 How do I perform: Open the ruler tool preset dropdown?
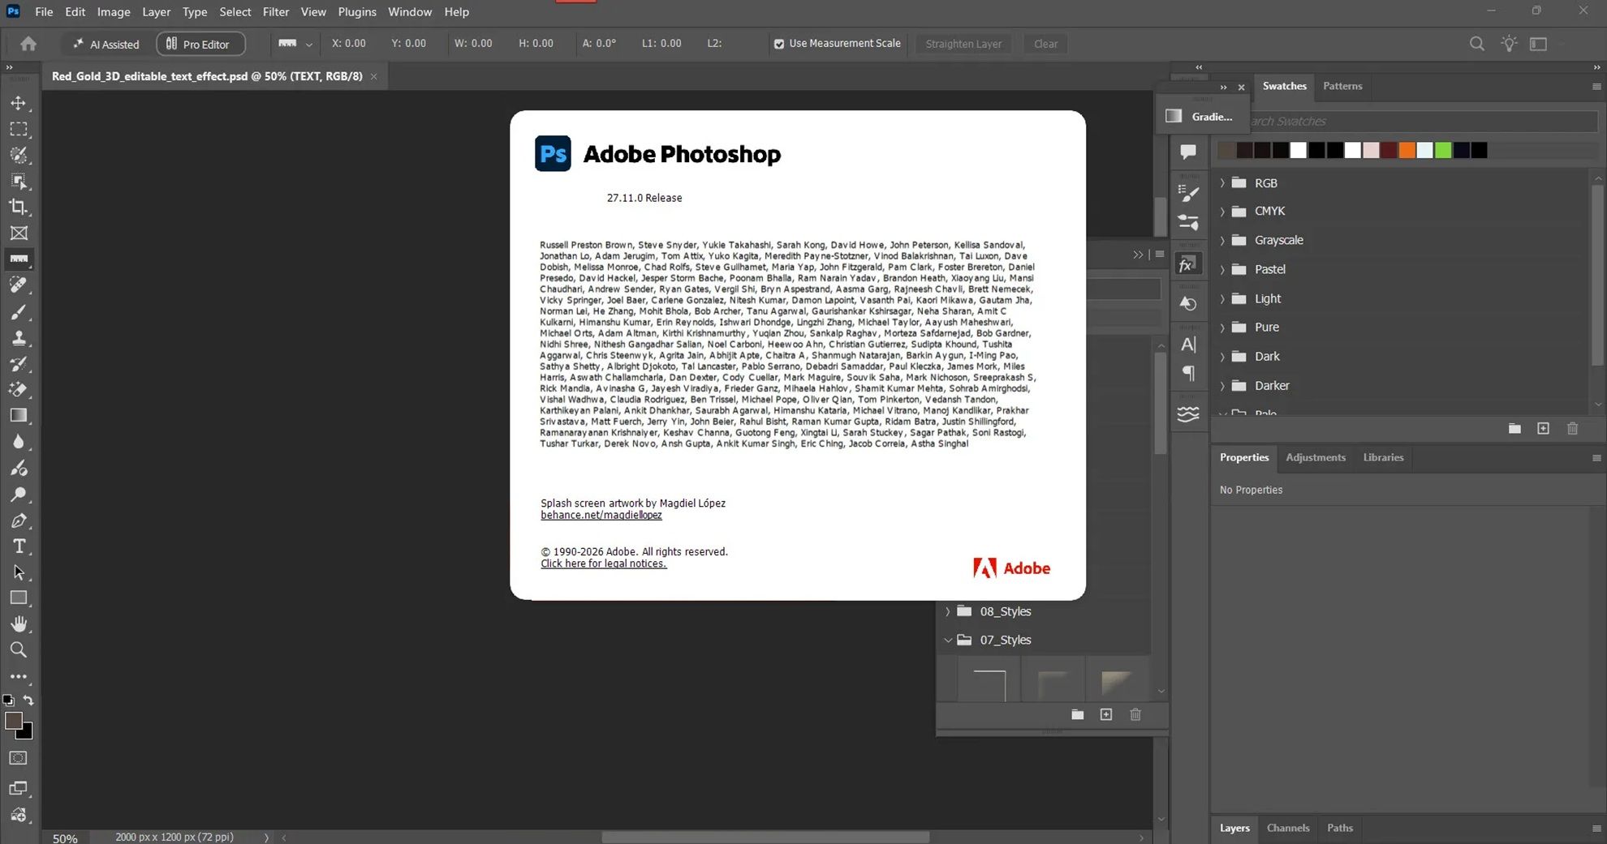click(308, 45)
